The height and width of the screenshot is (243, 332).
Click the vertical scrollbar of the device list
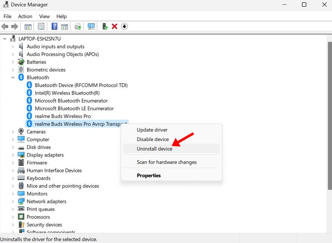click(x=330, y=125)
